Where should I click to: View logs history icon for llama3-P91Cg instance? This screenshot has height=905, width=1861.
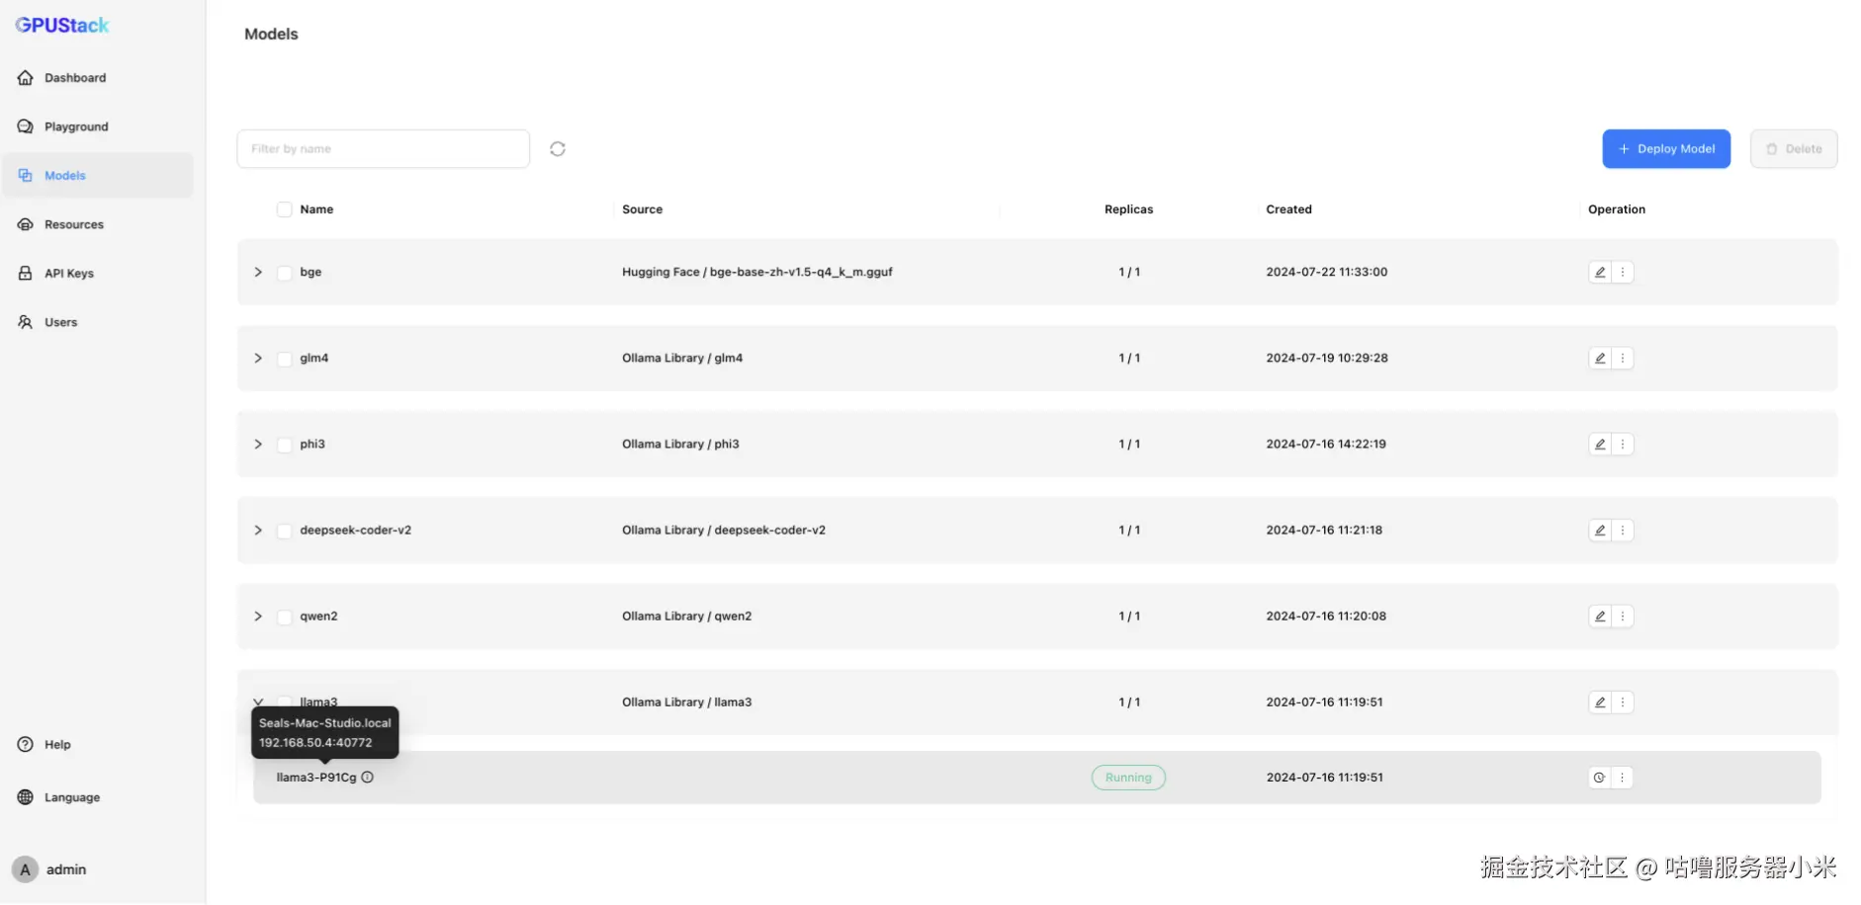(x=1599, y=778)
